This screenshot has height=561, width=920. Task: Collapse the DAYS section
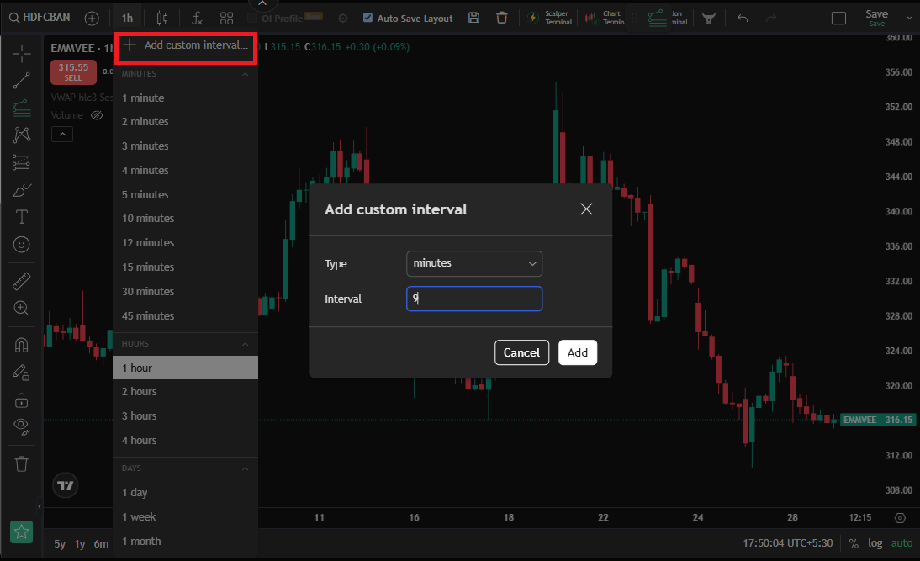pos(246,468)
